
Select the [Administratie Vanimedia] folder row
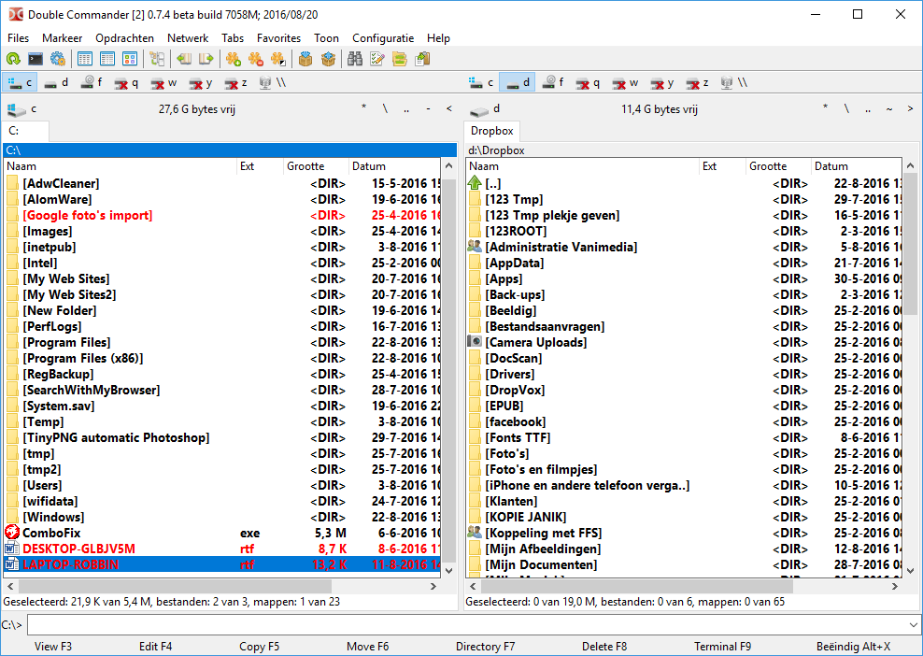click(x=684, y=247)
